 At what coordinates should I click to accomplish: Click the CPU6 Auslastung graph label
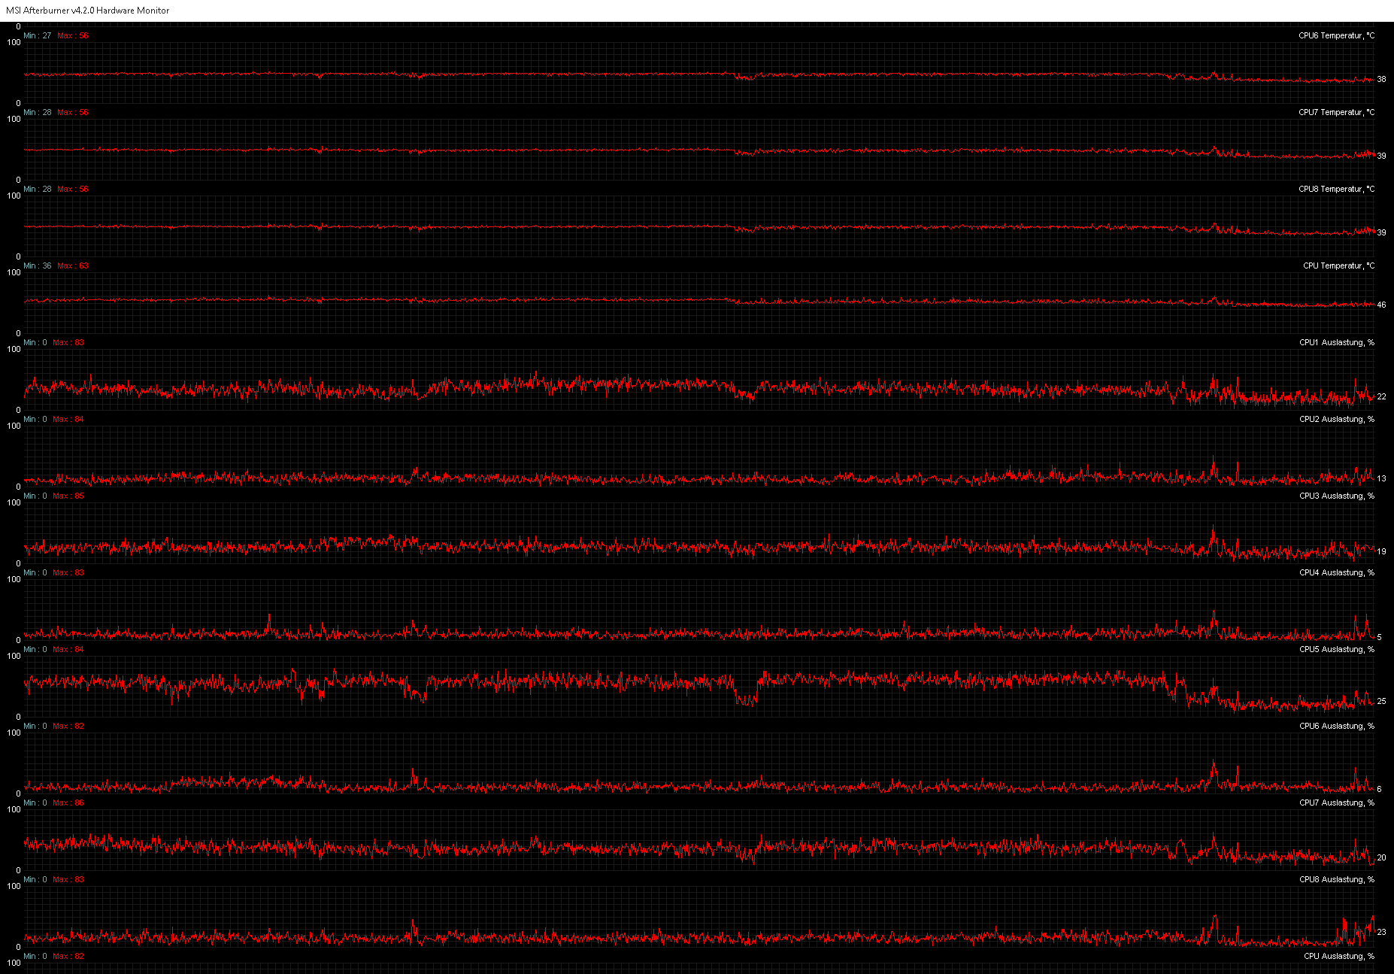tap(1337, 726)
